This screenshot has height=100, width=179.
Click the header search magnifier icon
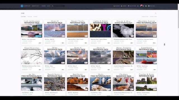tap(53, 6)
